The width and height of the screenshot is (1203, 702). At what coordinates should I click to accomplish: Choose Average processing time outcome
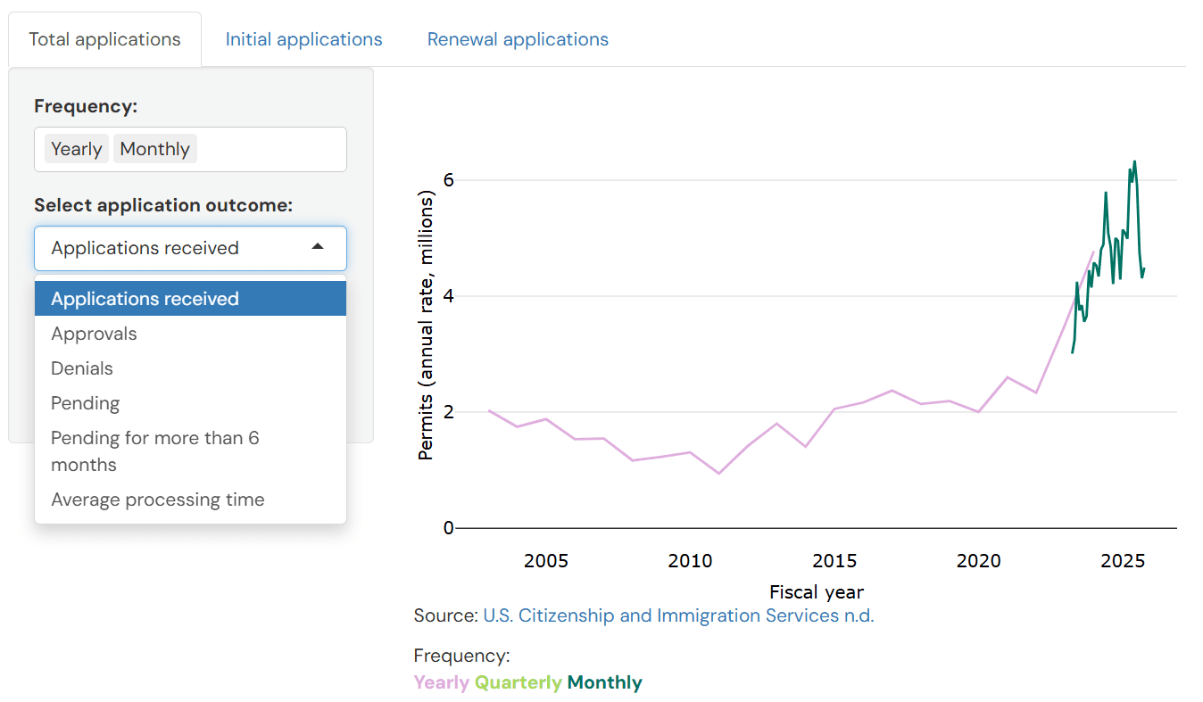click(x=157, y=499)
